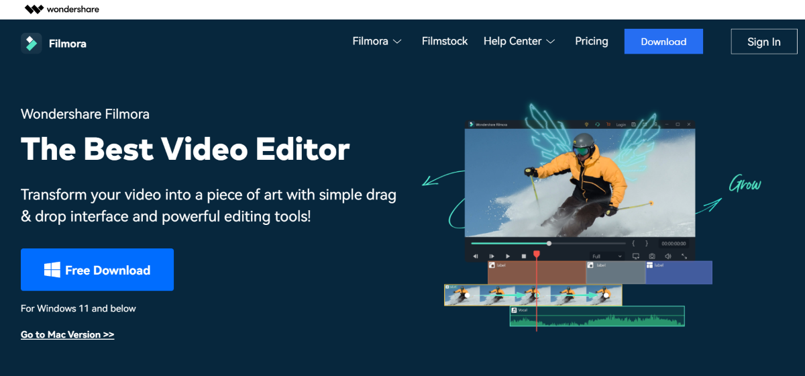Screen dimensions: 805x376
Task: Click the display monitor icon in the preview
Action: pyautogui.click(x=636, y=256)
